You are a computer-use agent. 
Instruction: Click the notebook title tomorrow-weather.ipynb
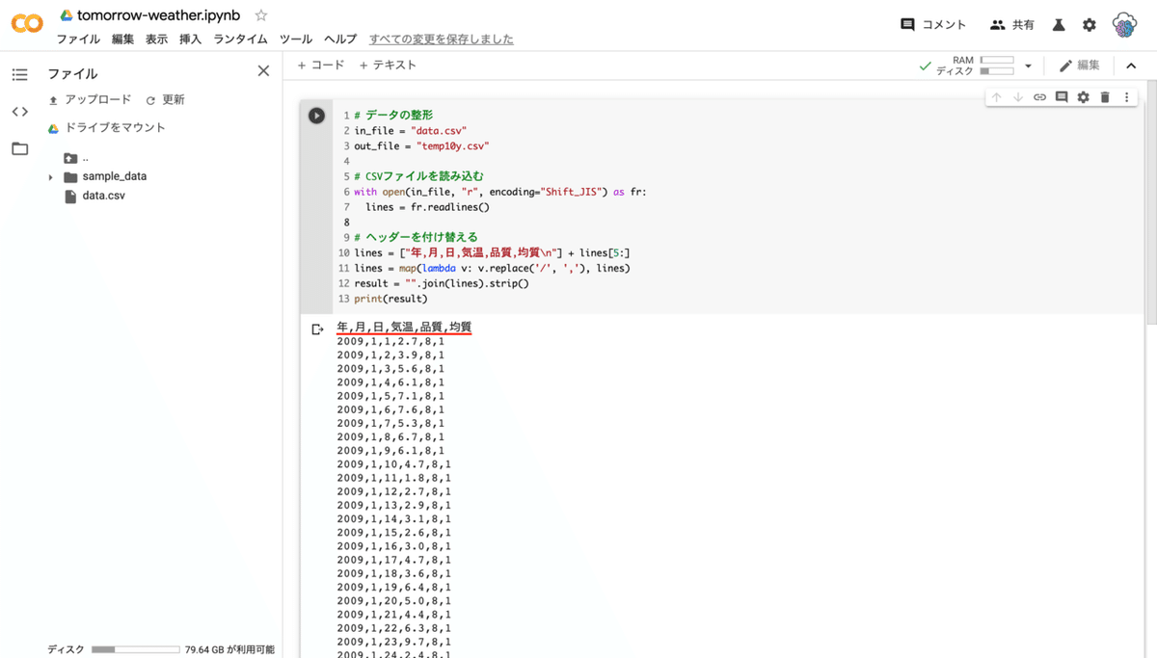pos(158,15)
